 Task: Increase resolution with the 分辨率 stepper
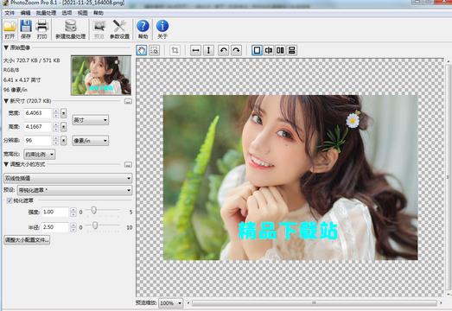(x=56, y=138)
